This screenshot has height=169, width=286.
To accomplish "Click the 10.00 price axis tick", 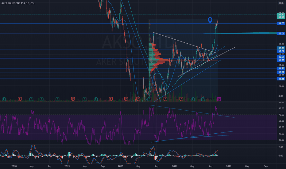I will tap(281, 86).
